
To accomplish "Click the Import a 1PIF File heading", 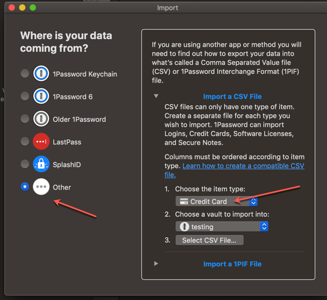I will click(x=232, y=264).
